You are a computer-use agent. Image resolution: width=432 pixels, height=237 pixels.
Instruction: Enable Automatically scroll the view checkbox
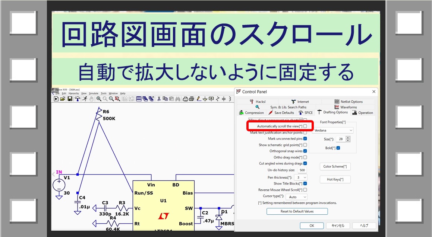pos(305,126)
